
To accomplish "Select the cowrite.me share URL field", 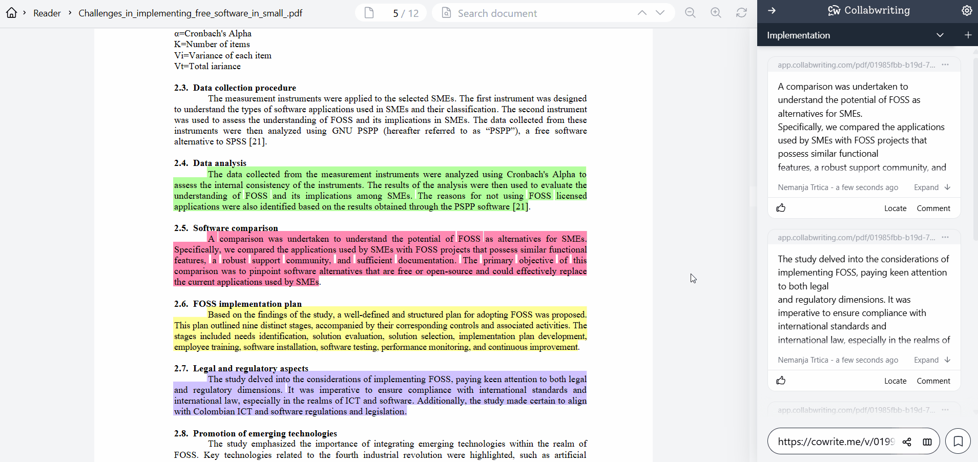I will pyautogui.click(x=836, y=442).
